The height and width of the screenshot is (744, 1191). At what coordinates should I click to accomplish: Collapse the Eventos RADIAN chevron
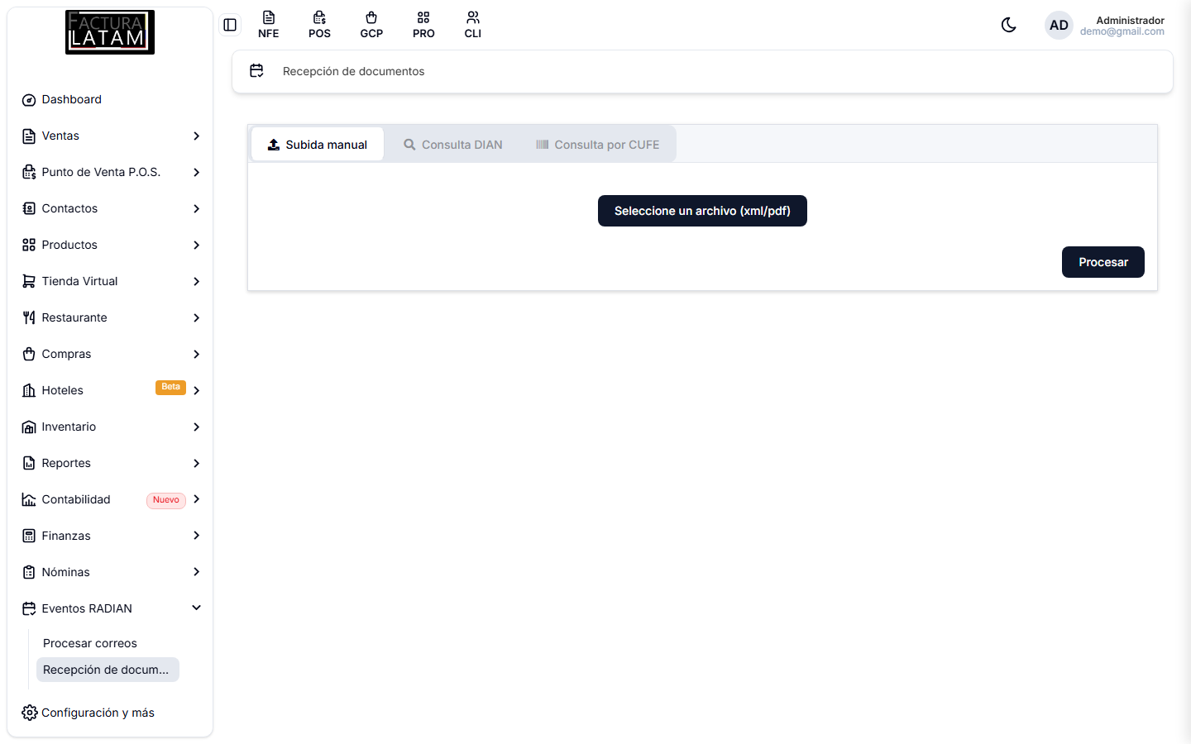pyautogui.click(x=196, y=608)
